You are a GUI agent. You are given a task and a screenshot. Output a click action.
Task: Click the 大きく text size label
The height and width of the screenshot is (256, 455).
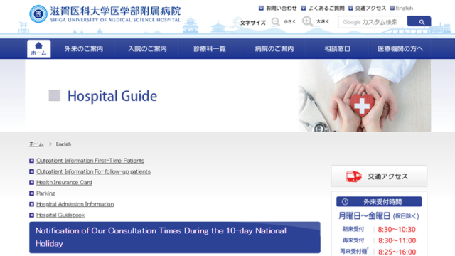[x=323, y=22]
